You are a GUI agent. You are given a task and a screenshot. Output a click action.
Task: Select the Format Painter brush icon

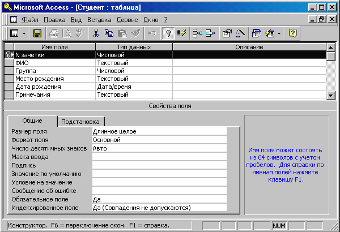point(135,33)
